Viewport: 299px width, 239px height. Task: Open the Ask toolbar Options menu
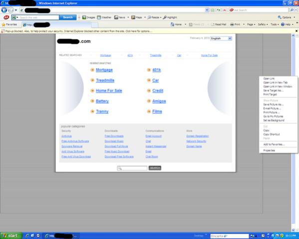pyautogui.click(x=286, y=17)
